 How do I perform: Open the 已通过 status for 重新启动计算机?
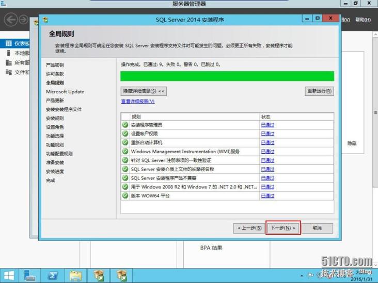coord(267,143)
